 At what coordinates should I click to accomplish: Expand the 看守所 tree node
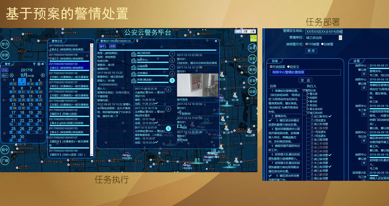(308, 102)
